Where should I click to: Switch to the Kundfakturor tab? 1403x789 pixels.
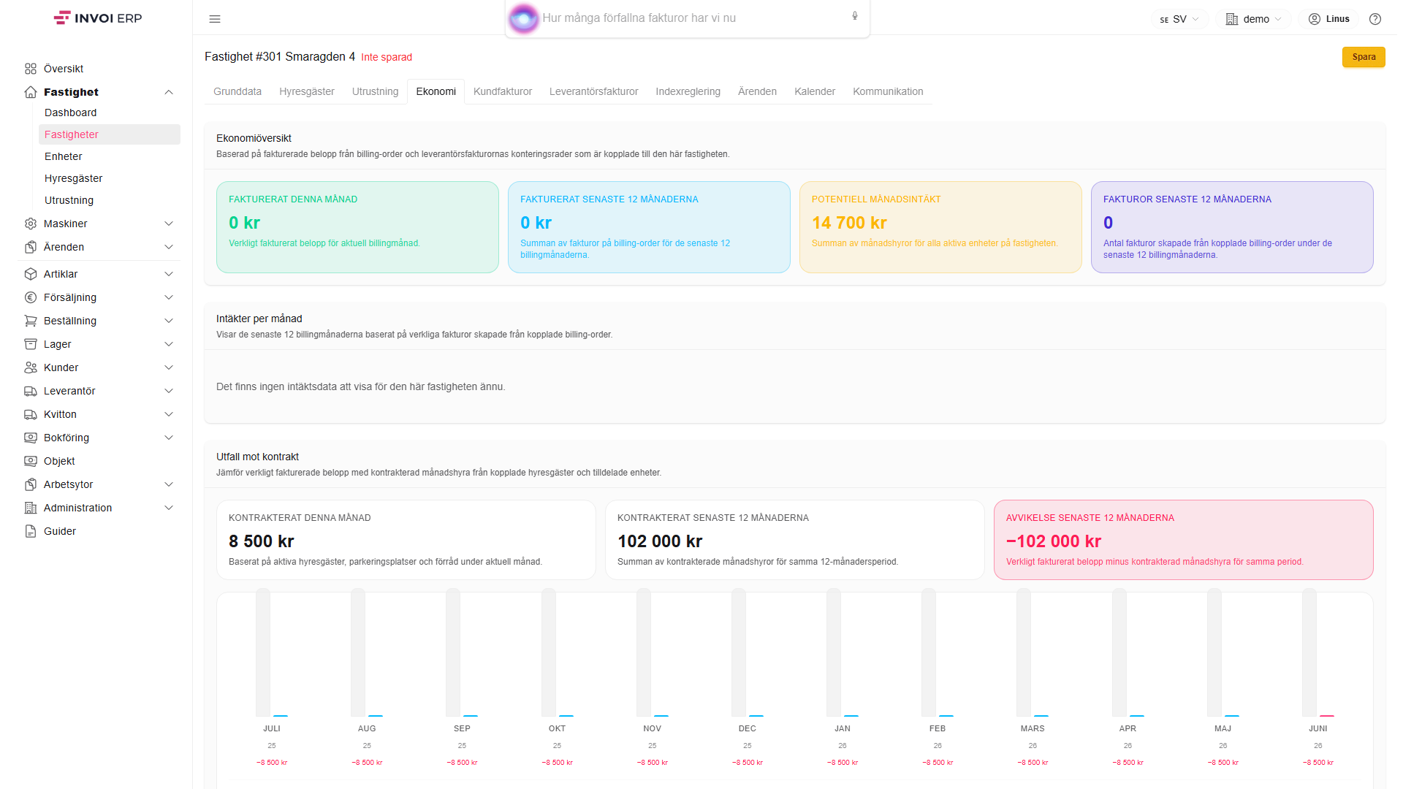coord(503,91)
